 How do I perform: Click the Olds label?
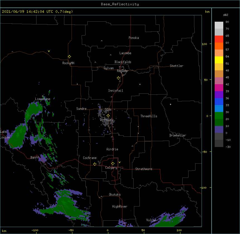pos(108,109)
